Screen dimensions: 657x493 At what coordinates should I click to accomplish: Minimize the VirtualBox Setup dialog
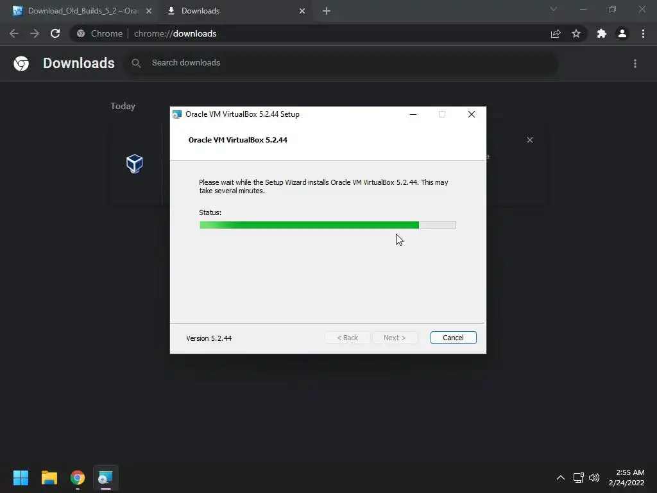[413, 114]
